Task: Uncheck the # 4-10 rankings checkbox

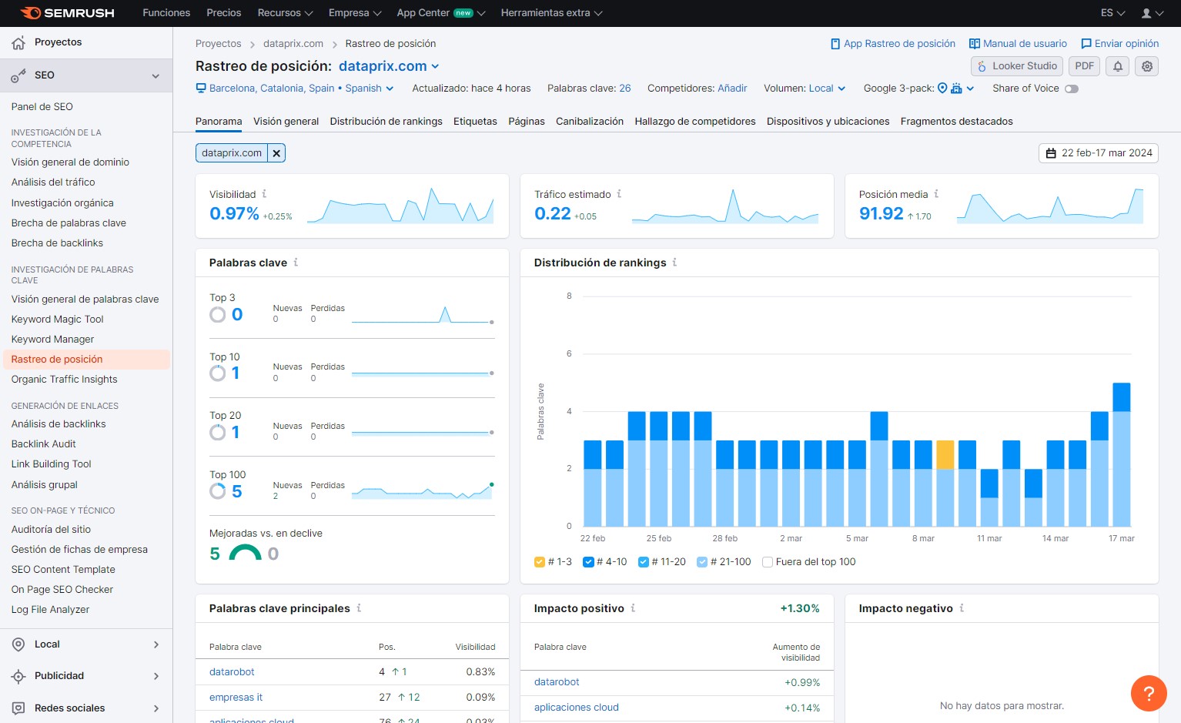Action: tap(588, 562)
